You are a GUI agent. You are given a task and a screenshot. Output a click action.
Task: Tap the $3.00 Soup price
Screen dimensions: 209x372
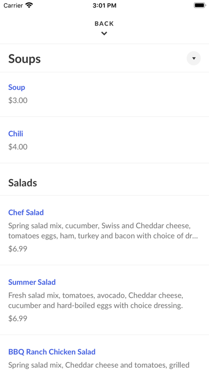pyautogui.click(x=18, y=100)
